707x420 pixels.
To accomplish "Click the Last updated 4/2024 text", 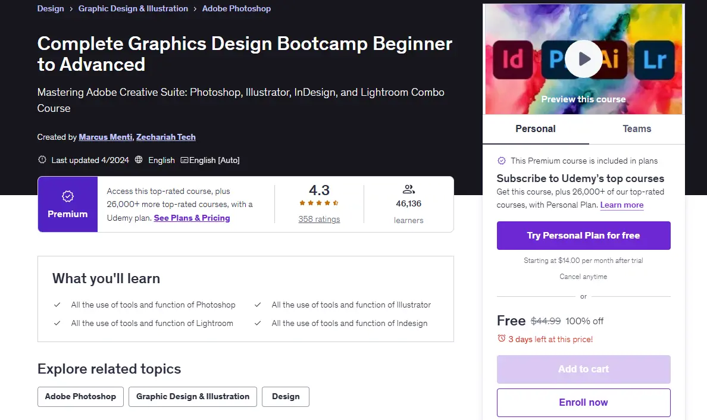I will pos(90,160).
